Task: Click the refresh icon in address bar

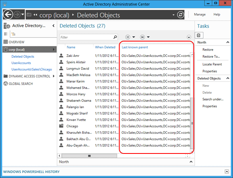Action: 181,15
